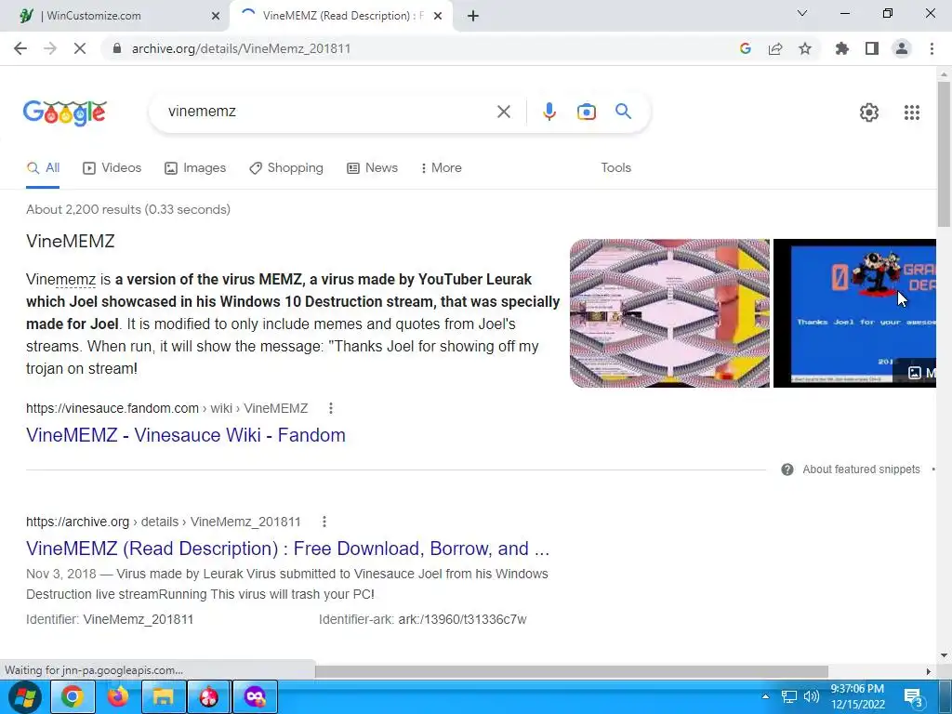Open the notification center
Screen dimensions: 952x714
(914, 697)
